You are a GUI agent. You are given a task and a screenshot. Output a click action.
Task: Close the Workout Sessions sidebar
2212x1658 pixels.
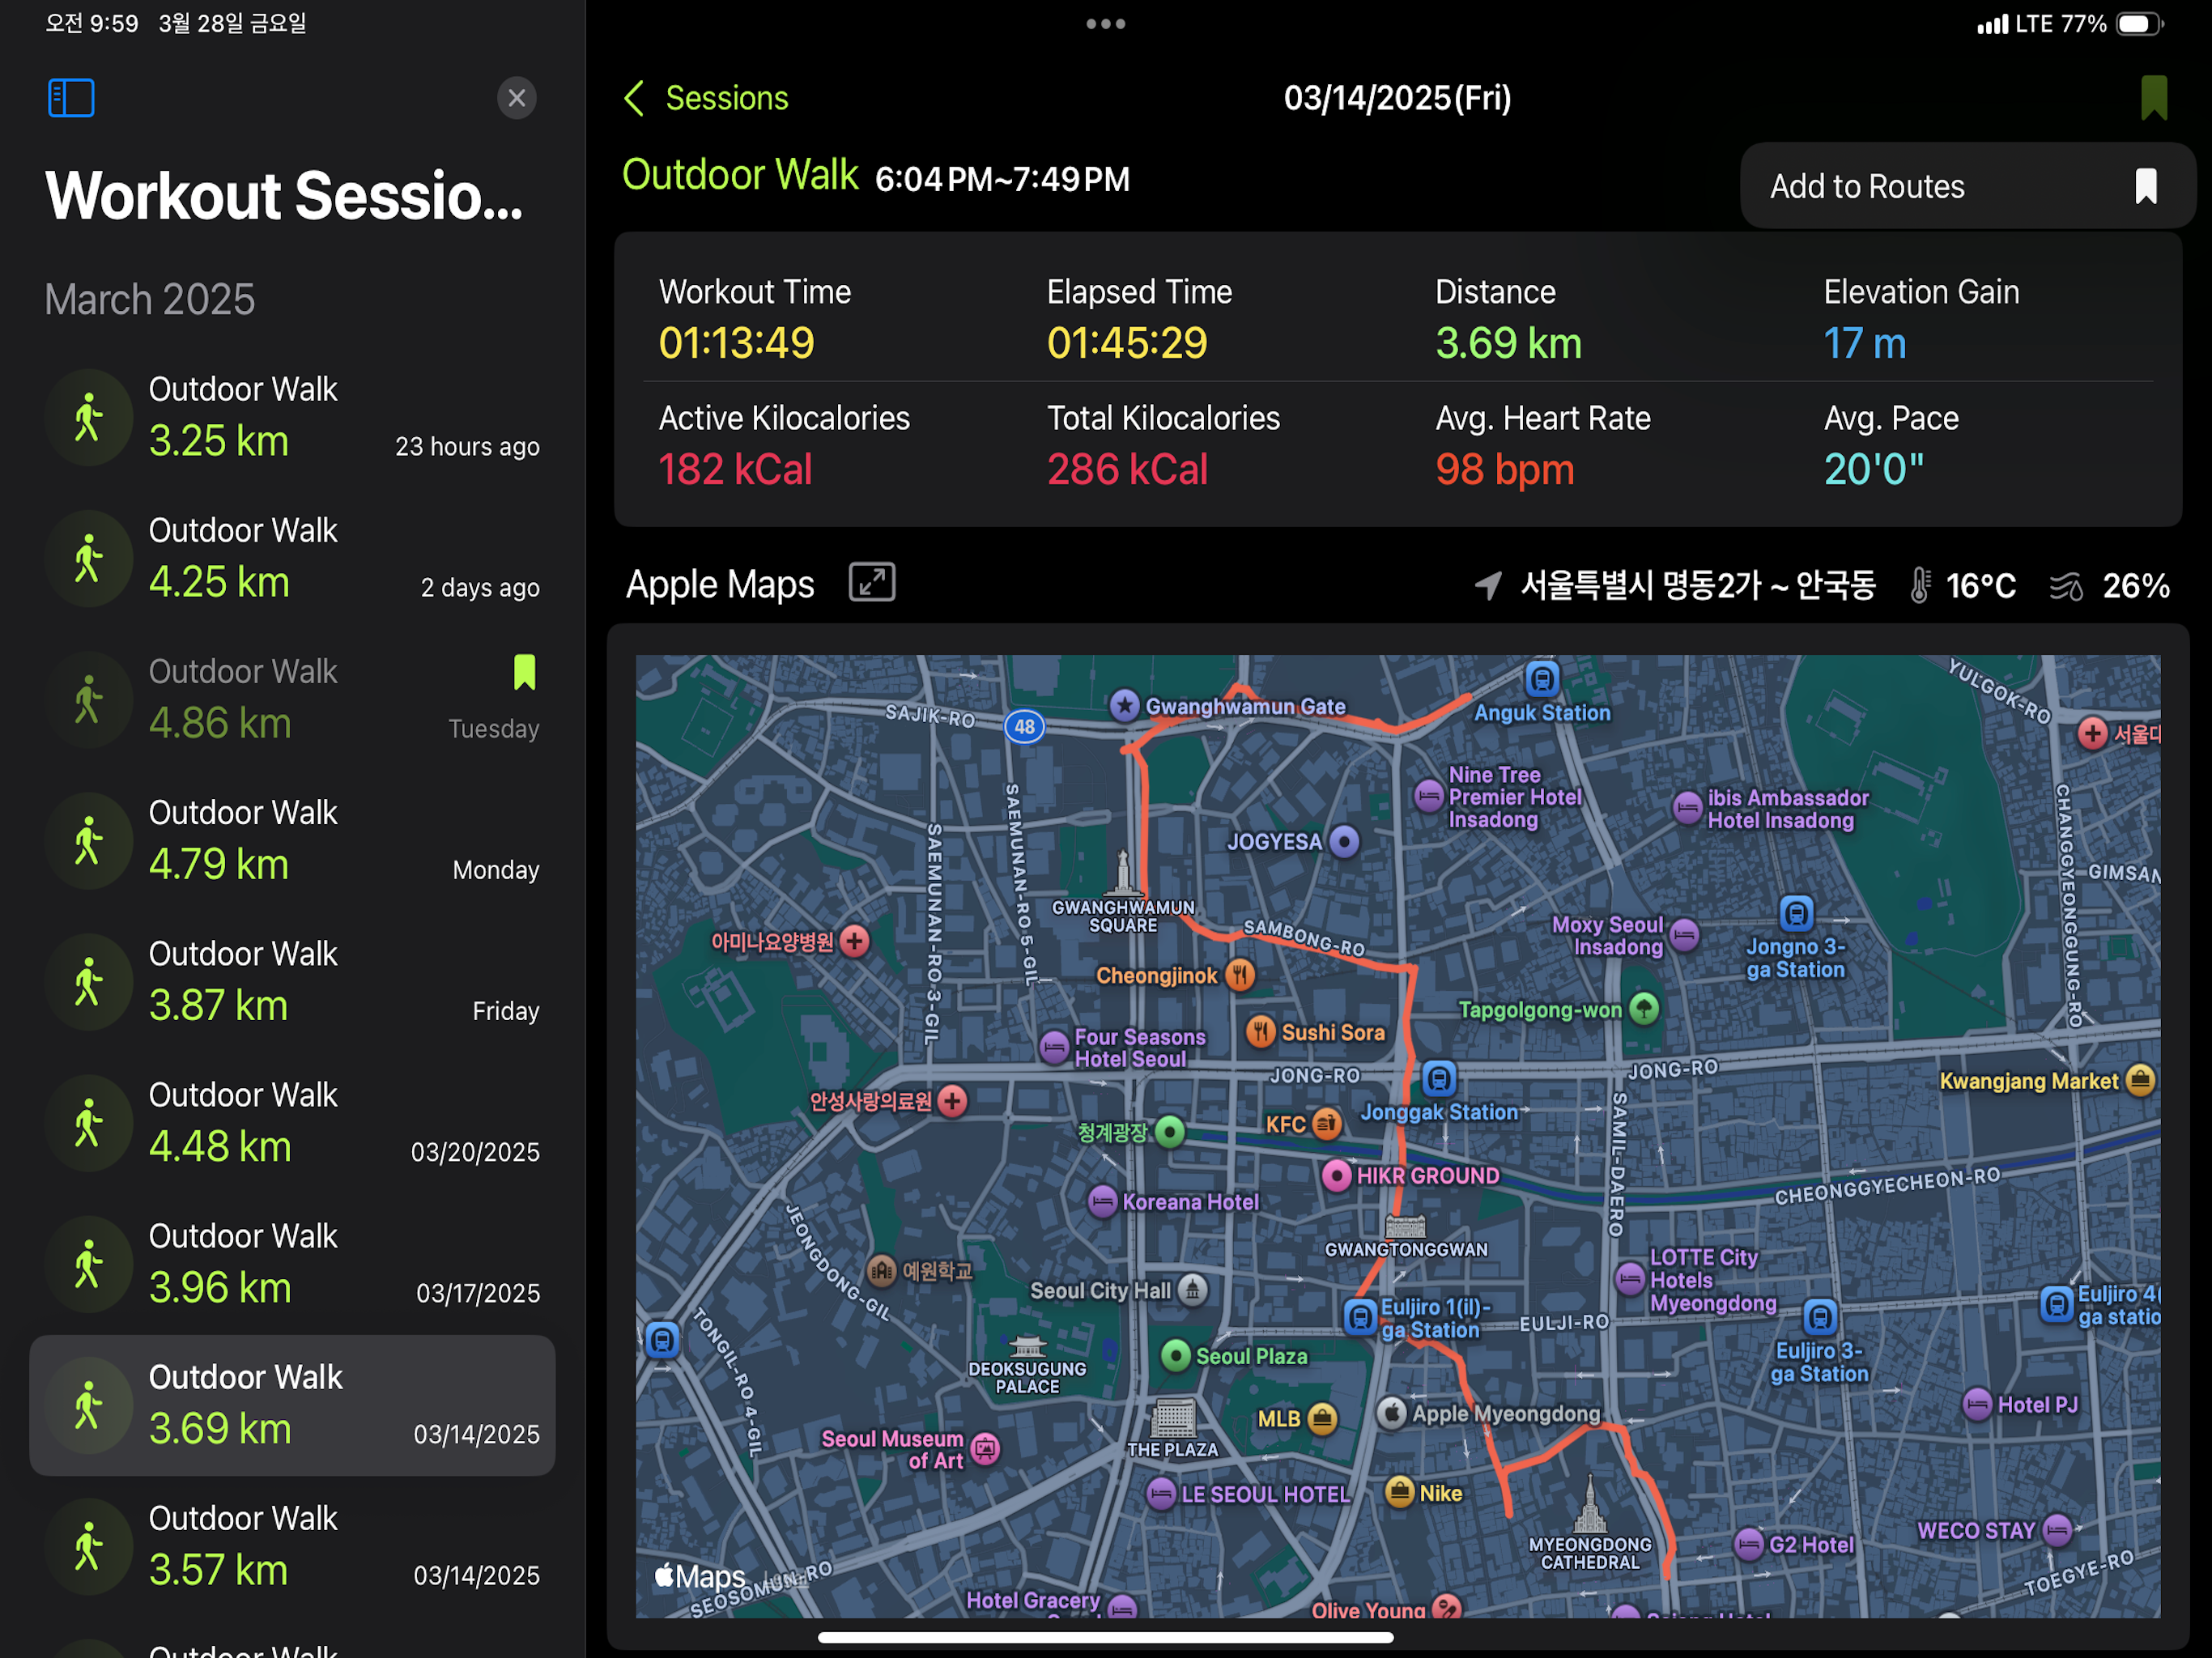[517, 98]
